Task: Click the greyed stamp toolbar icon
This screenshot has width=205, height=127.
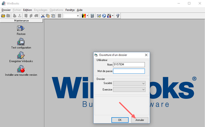Action: 19,16
